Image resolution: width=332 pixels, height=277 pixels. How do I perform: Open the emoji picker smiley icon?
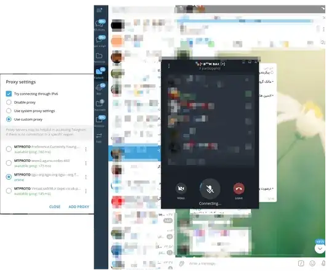(x=312, y=263)
